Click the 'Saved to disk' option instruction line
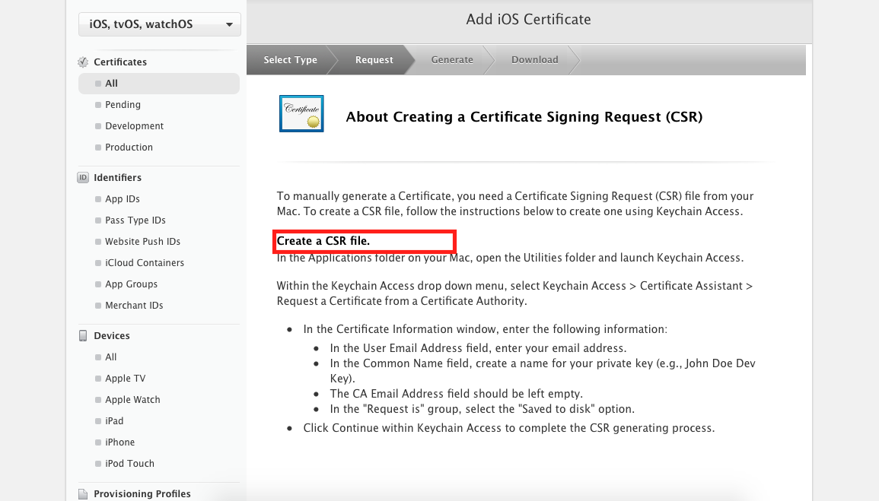Image resolution: width=879 pixels, height=501 pixels. click(x=482, y=409)
